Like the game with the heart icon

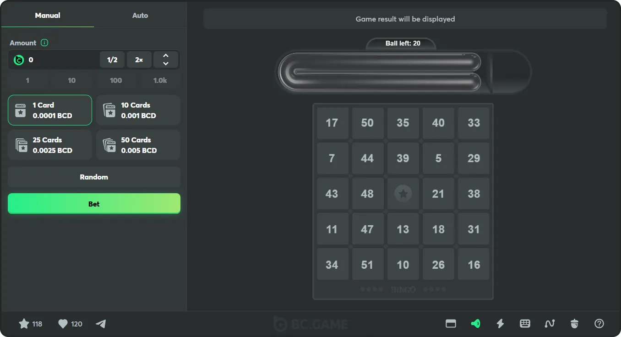(70, 324)
